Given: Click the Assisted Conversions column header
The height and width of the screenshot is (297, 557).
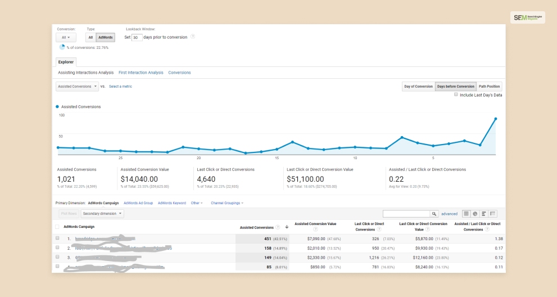Looking at the screenshot, I should 257,227.
